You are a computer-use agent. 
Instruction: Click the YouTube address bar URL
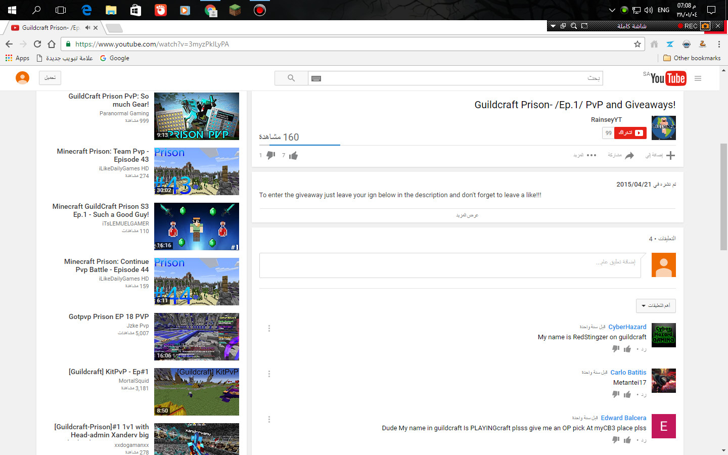[152, 44]
